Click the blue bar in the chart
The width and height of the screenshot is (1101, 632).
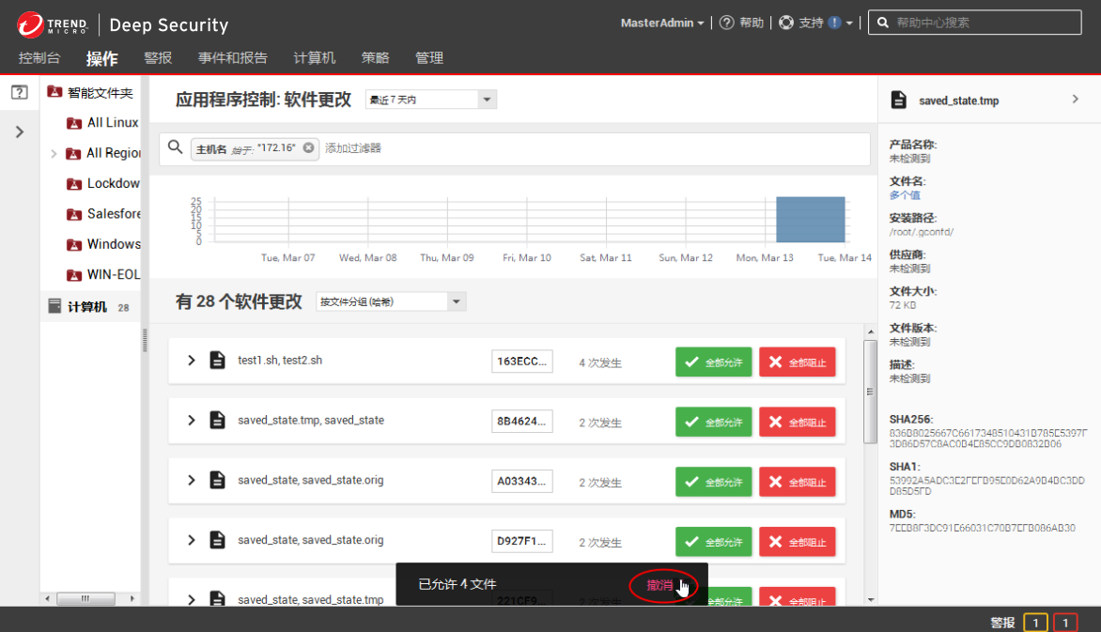[810, 220]
